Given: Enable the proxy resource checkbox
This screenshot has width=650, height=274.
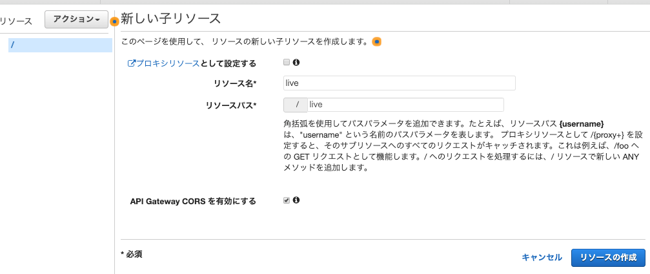Looking at the screenshot, I should coord(287,62).
